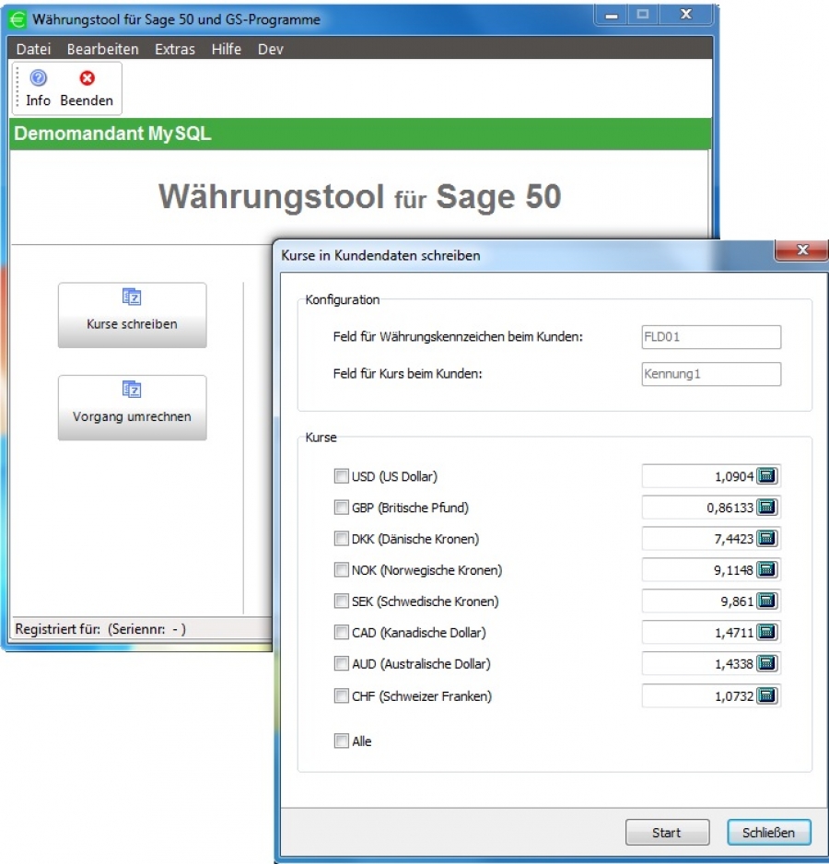Check the Alle checkbox
829x864 pixels.
click(340, 741)
